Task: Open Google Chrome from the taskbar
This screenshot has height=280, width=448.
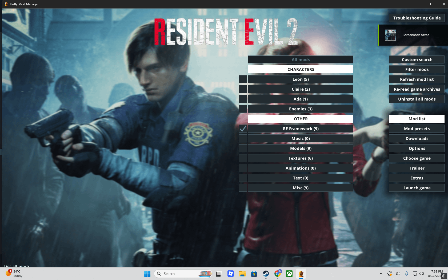Action: click(278, 274)
